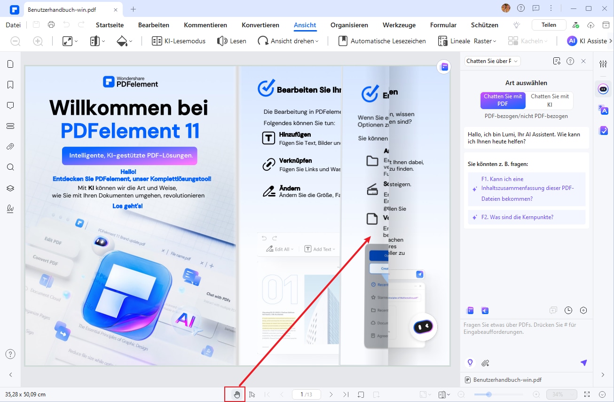This screenshot has height=402, width=614.
Task: Open the purple checklist icon in right sidebar
Action: (x=603, y=131)
